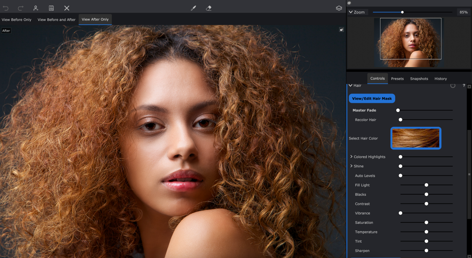The width and height of the screenshot is (472, 258).
Task: Switch to View Before and After
Action: 57,20
